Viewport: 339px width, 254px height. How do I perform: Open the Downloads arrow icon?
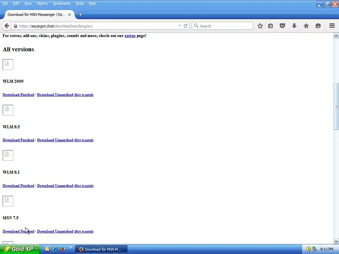tap(294, 26)
